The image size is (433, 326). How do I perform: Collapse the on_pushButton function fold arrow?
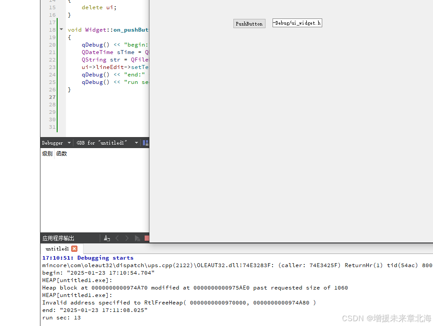[61, 29]
